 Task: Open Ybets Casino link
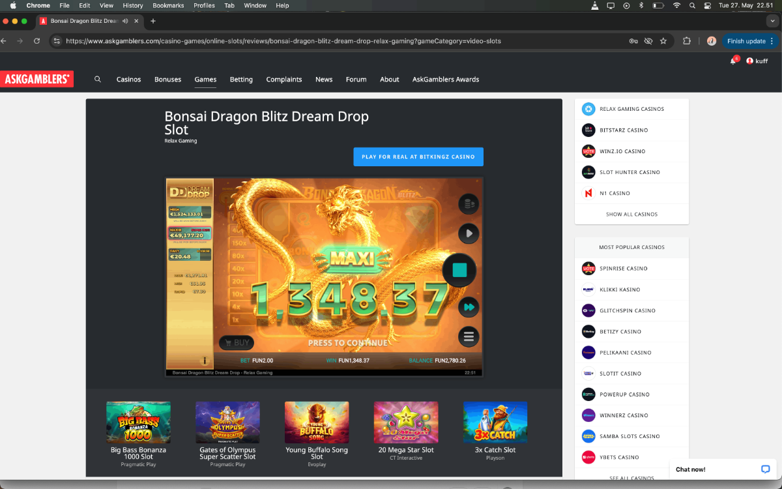coord(619,457)
